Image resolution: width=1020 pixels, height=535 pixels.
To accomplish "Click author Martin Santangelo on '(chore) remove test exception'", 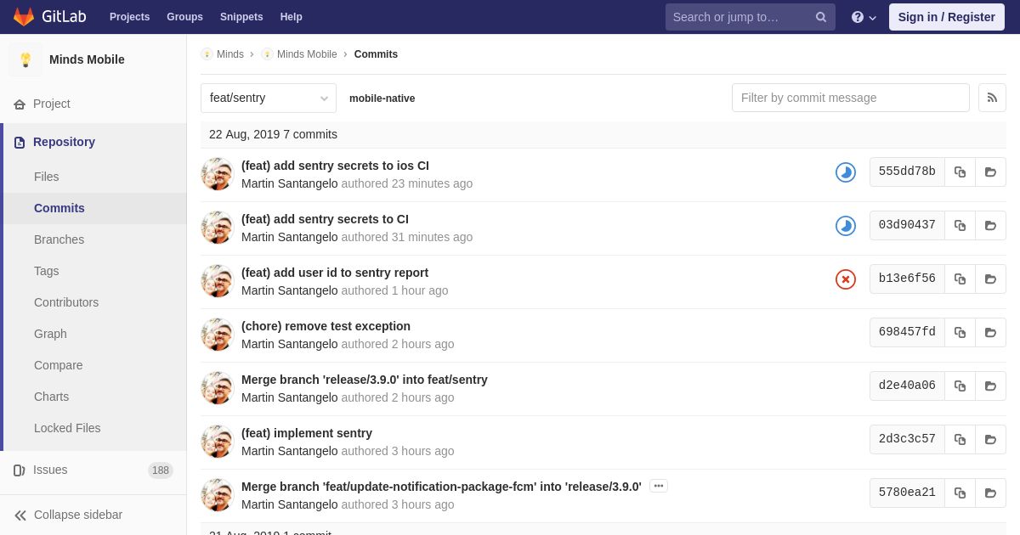I will click(290, 344).
